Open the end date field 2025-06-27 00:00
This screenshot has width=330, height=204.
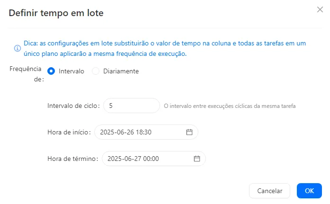click(x=153, y=159)
